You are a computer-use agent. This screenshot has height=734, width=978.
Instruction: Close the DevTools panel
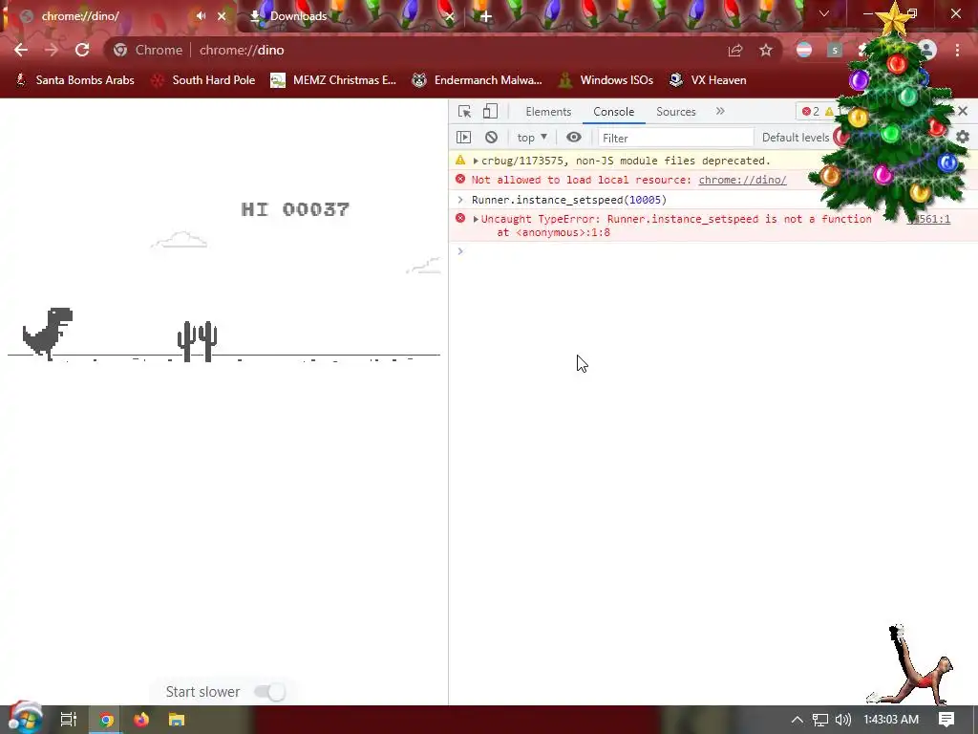[x=963, y=111]
